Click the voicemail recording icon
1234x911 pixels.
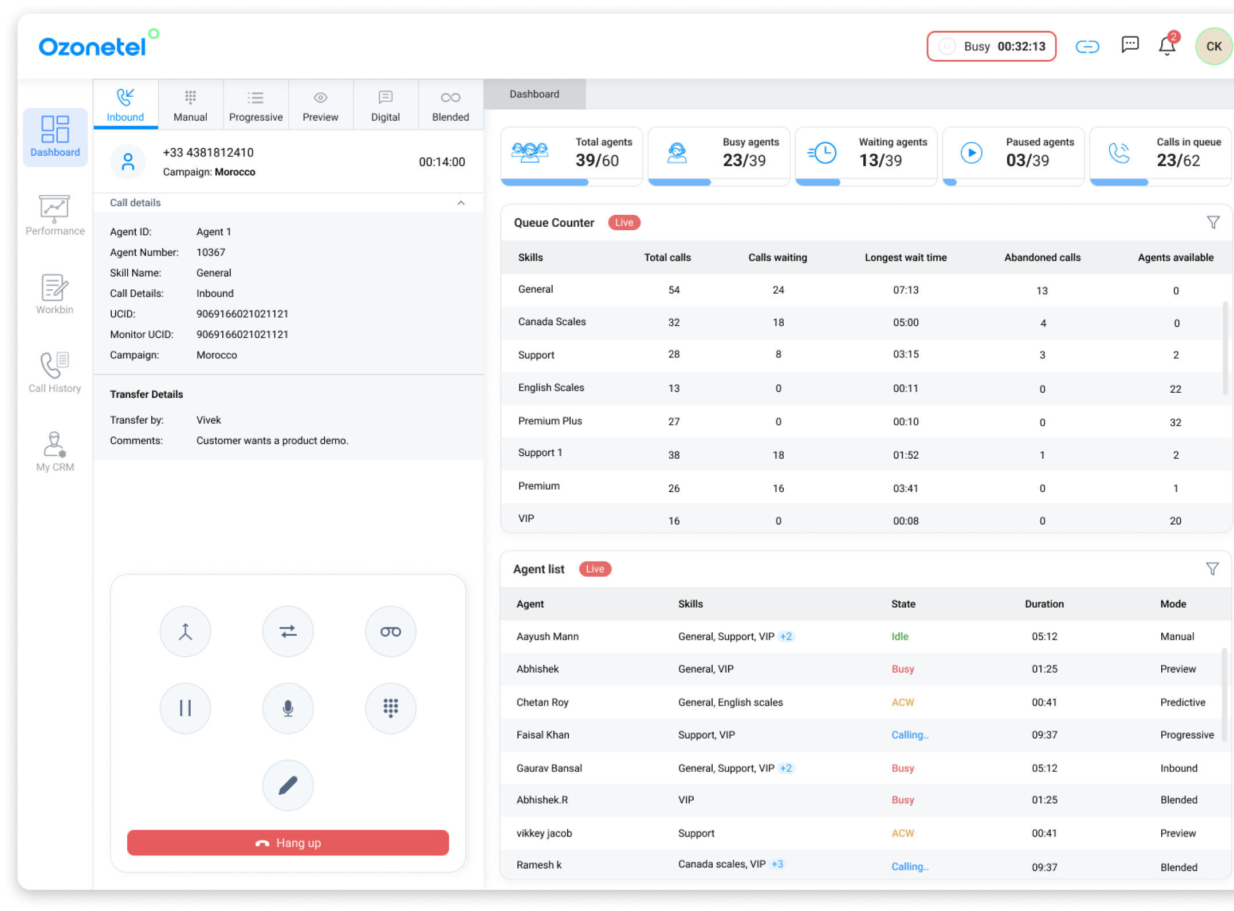click(x=390, y=631)
